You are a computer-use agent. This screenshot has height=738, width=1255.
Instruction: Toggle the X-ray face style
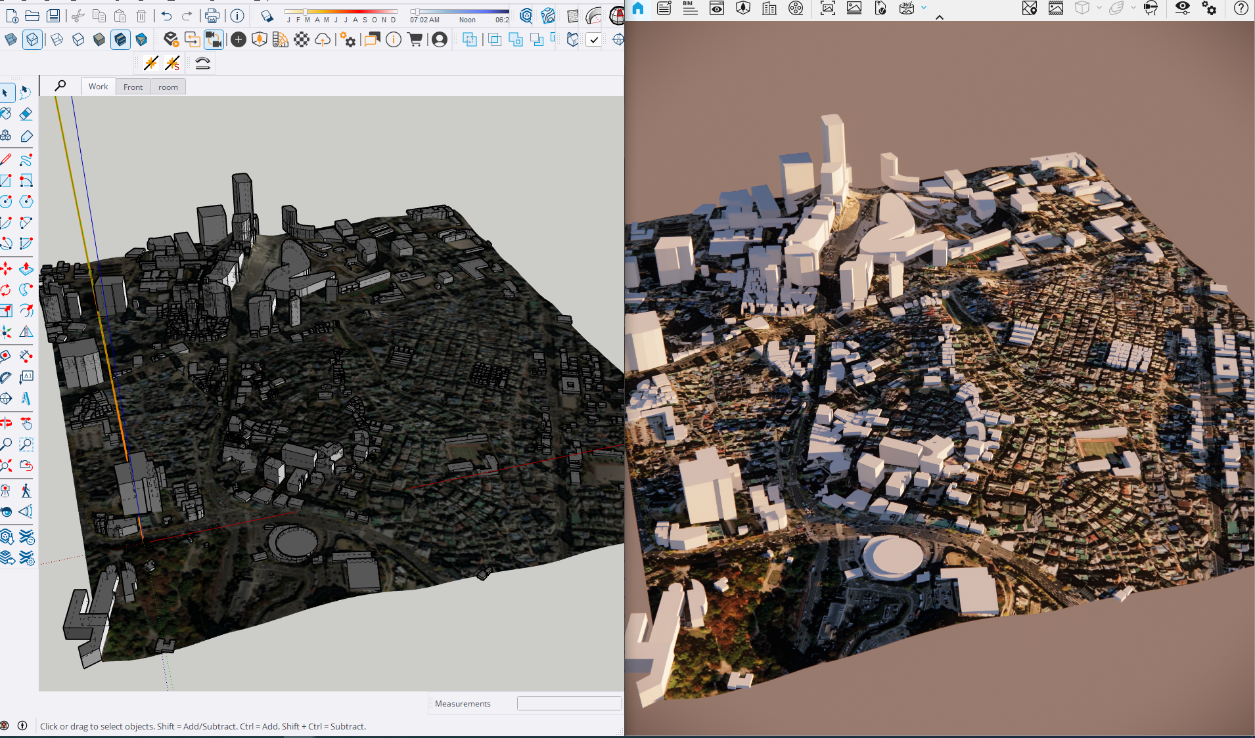[x=11, y=40]
